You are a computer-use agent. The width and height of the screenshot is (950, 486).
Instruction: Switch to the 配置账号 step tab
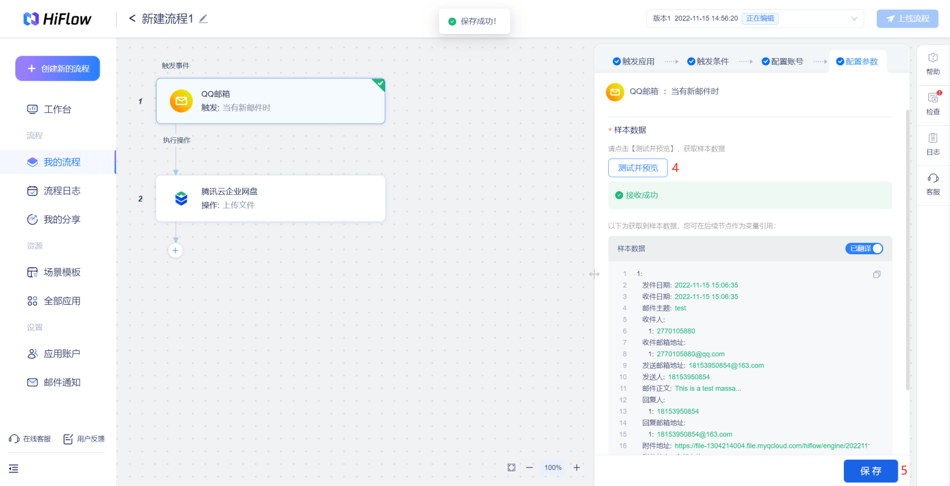click(782, 62)
